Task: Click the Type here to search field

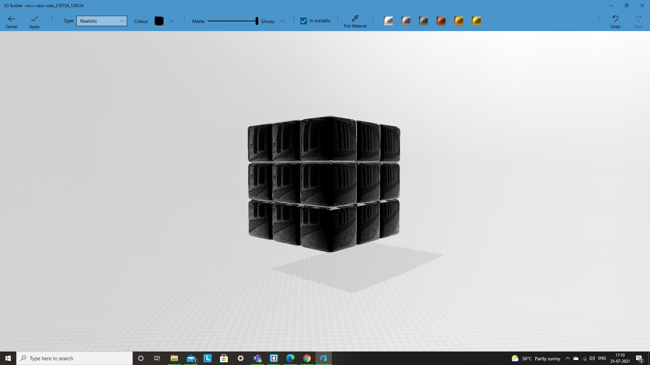Action: coord(74,358)
